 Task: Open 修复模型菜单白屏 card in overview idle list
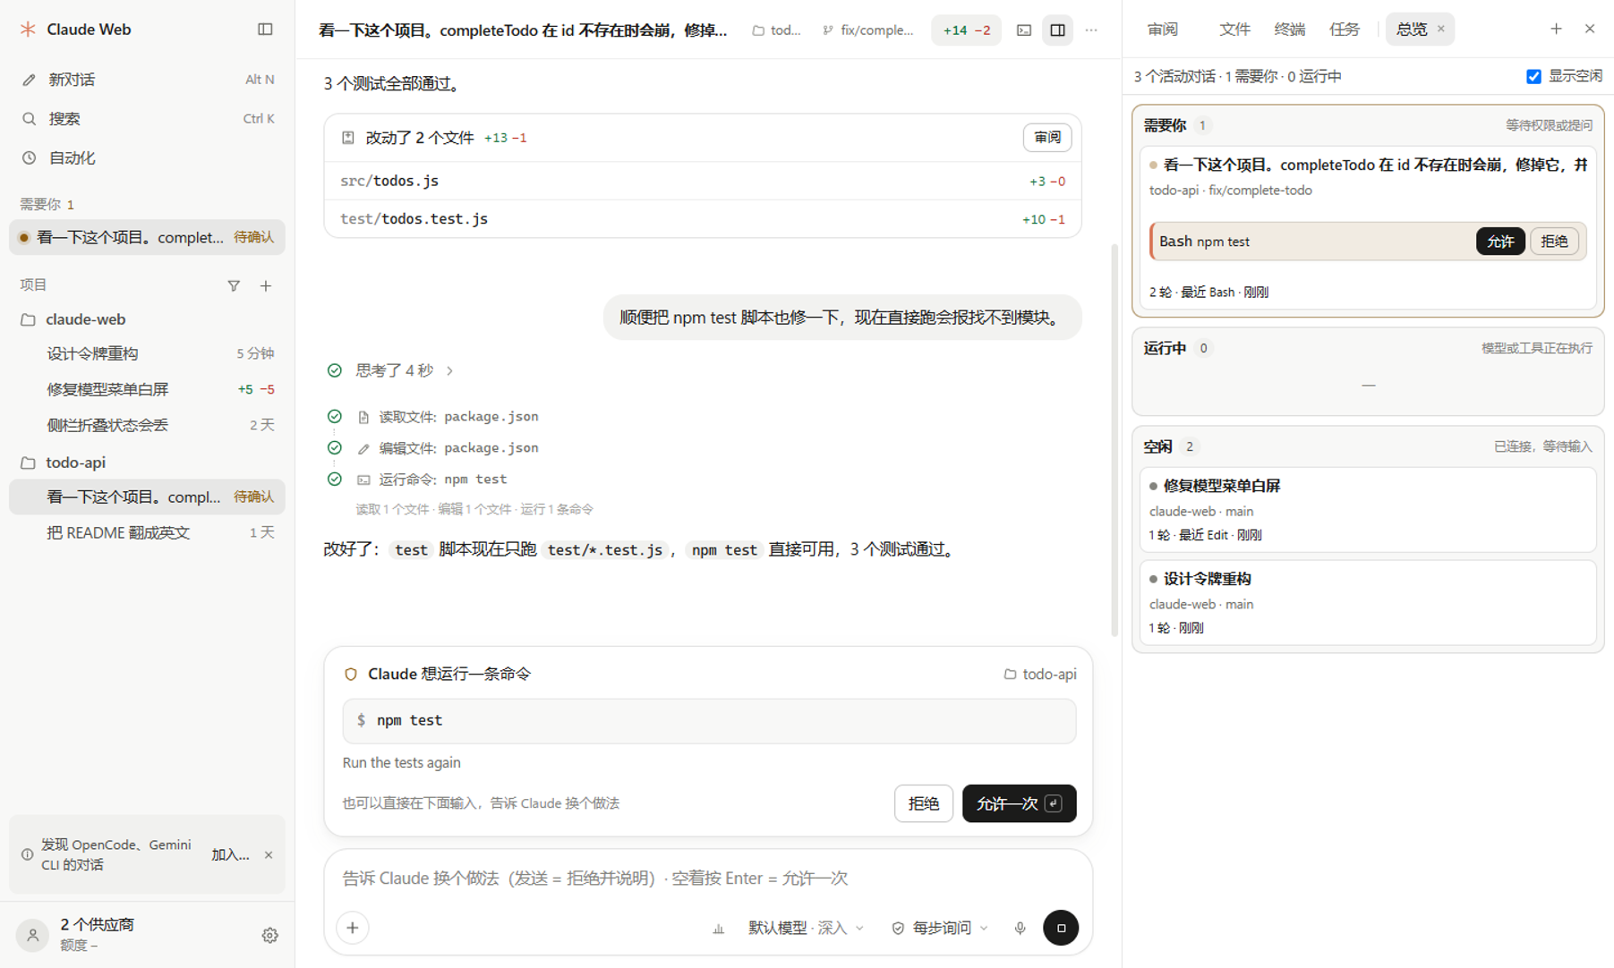tap(1367, 509)
